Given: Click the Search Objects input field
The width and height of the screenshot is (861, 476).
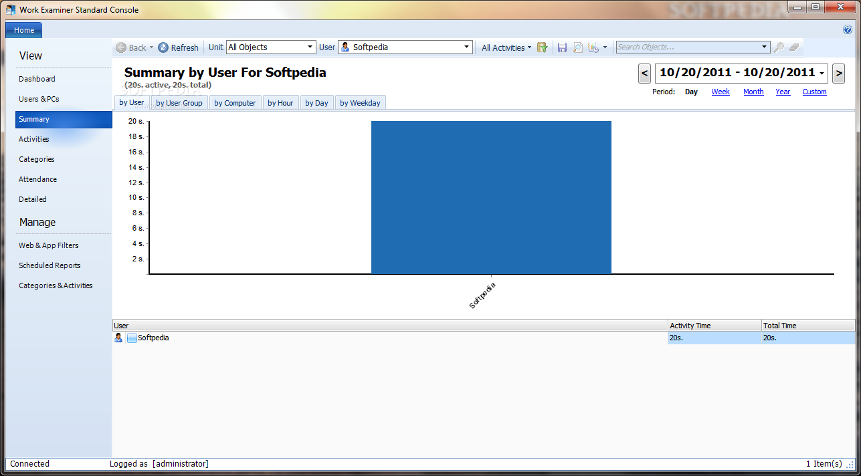Looking at the screenshot, I should click(688, 47).
